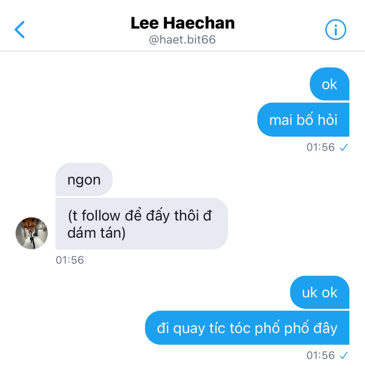Tap the word 'hỏi' in the sent message
Image resolution: width=365 pixels, height=379 pixels.
click(x=328, y=120)
